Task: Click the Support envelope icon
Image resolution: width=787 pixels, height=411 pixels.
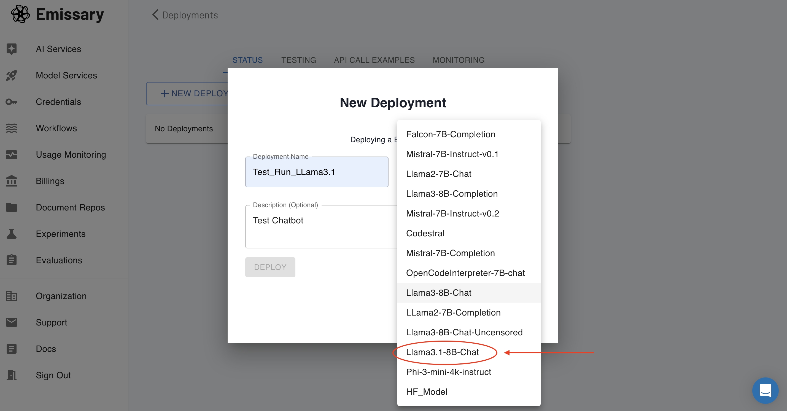Action: (12, 322)
